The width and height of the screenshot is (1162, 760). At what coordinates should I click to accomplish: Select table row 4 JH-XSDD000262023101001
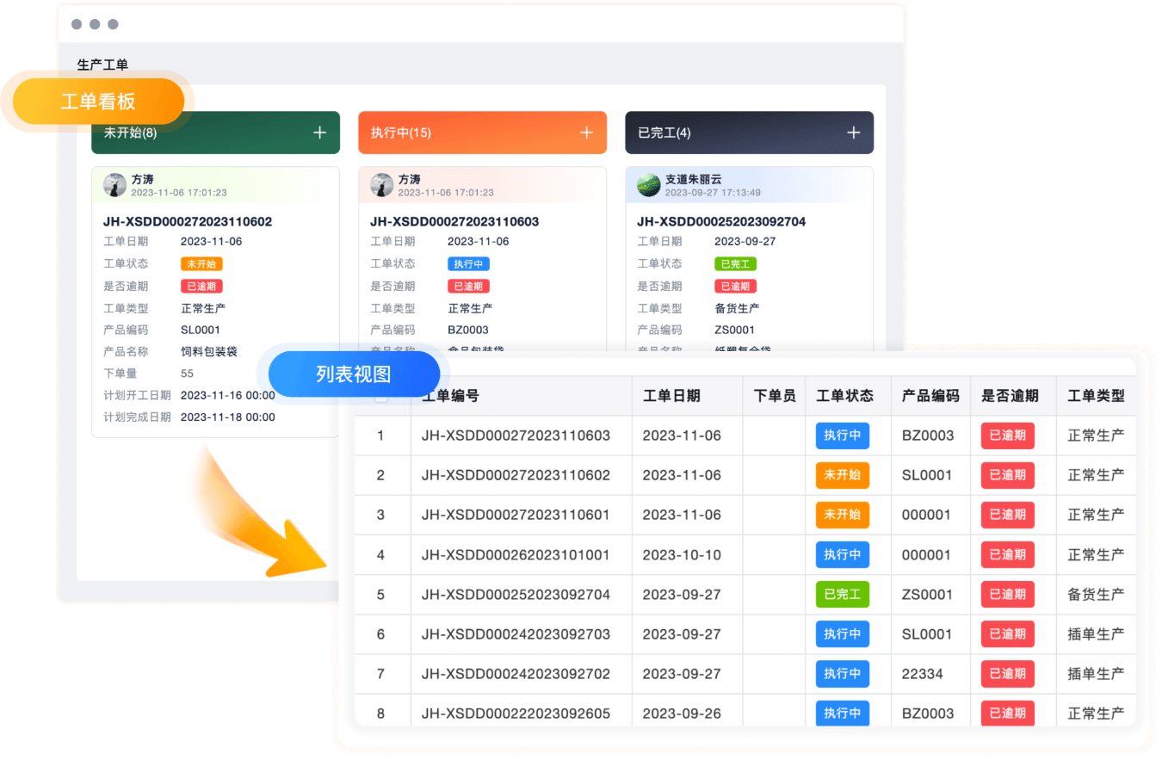516,555
